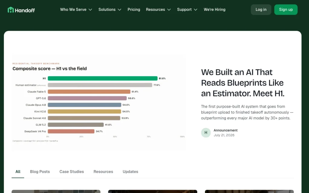
Task: Click the Claude Opus 4.8 chart label
Action: pyautogui.click(x=36, y=105)
